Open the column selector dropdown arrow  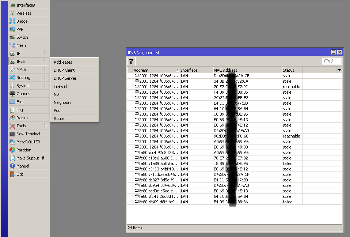(x=339, y=70)
